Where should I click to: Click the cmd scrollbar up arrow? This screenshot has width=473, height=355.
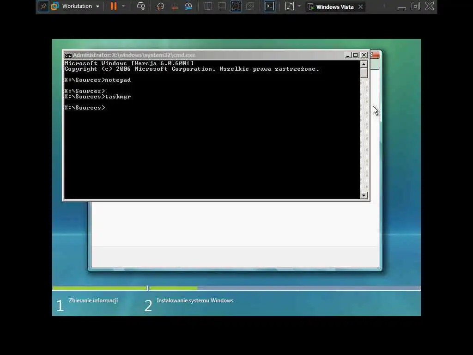point(364,64)
